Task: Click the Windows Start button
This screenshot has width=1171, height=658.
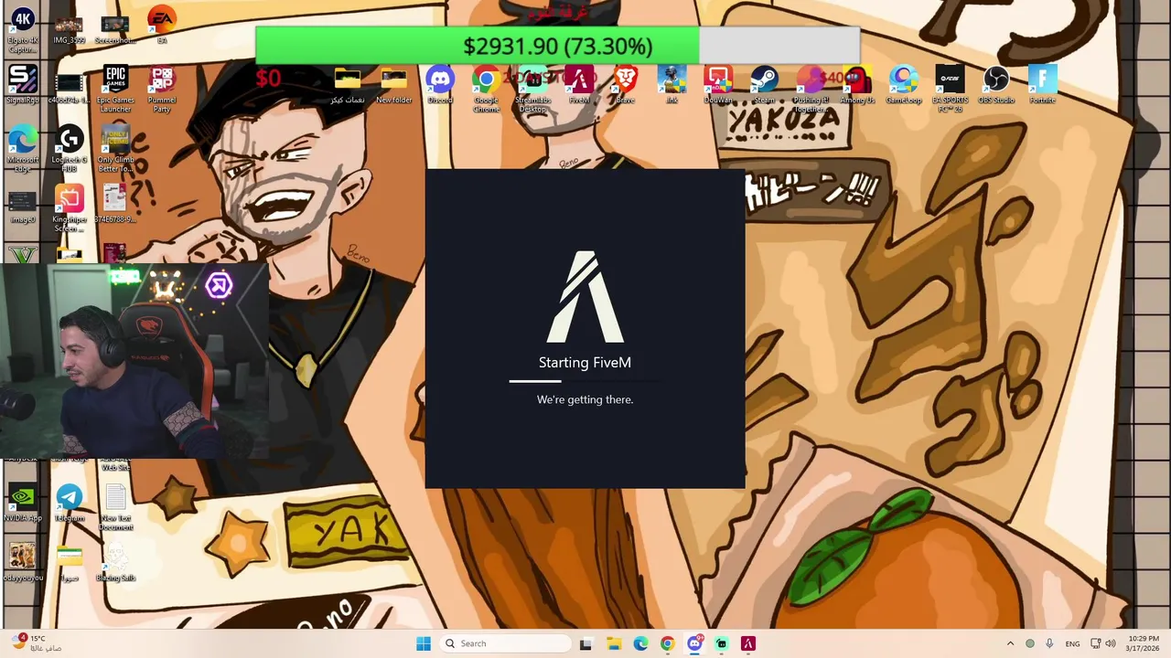Action: point(424,643)
